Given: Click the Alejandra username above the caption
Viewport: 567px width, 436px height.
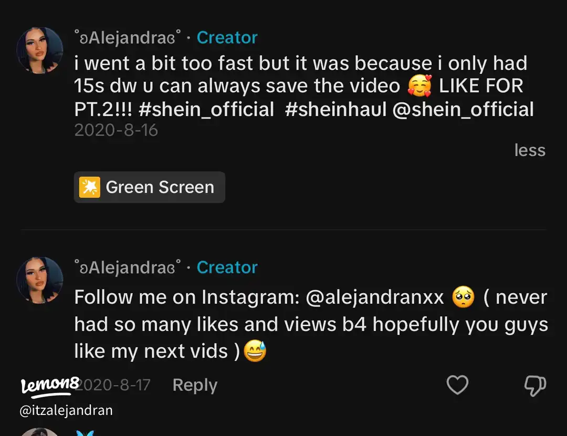Looking at the screenshot, I should [x=128, y=38].
